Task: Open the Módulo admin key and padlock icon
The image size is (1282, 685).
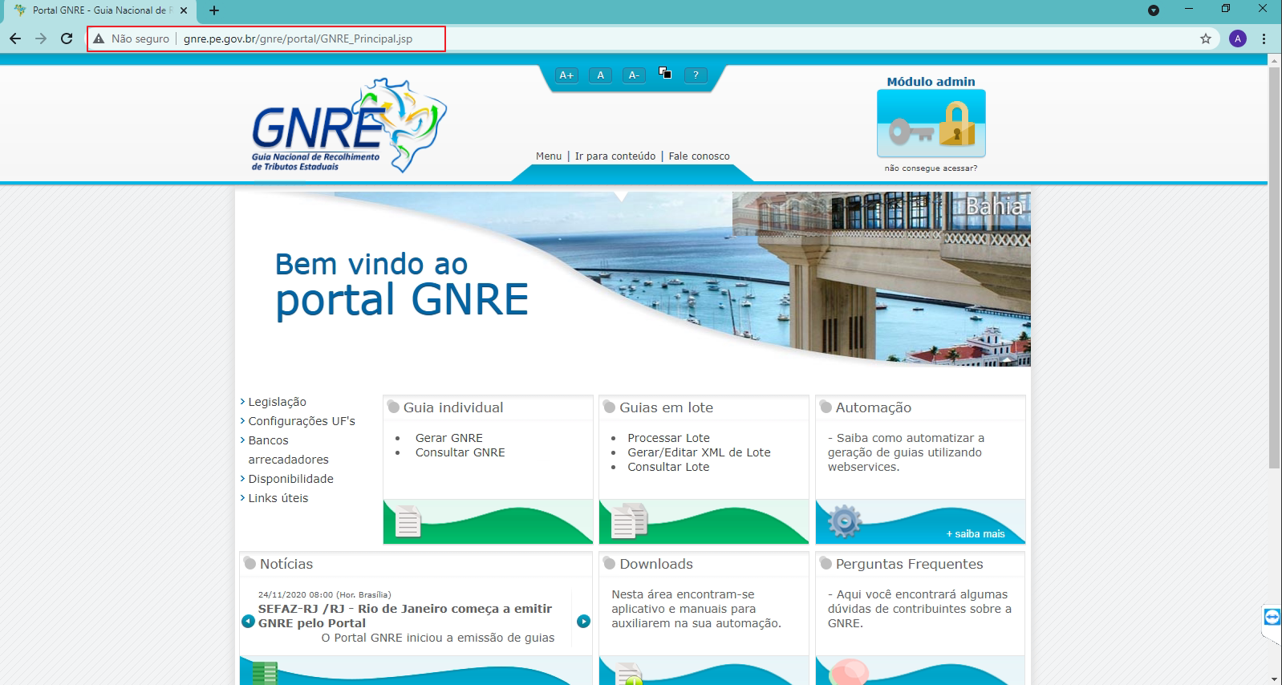Action: 931,123
